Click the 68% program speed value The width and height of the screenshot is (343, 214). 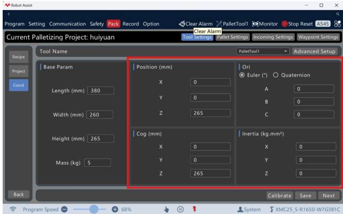126,209
